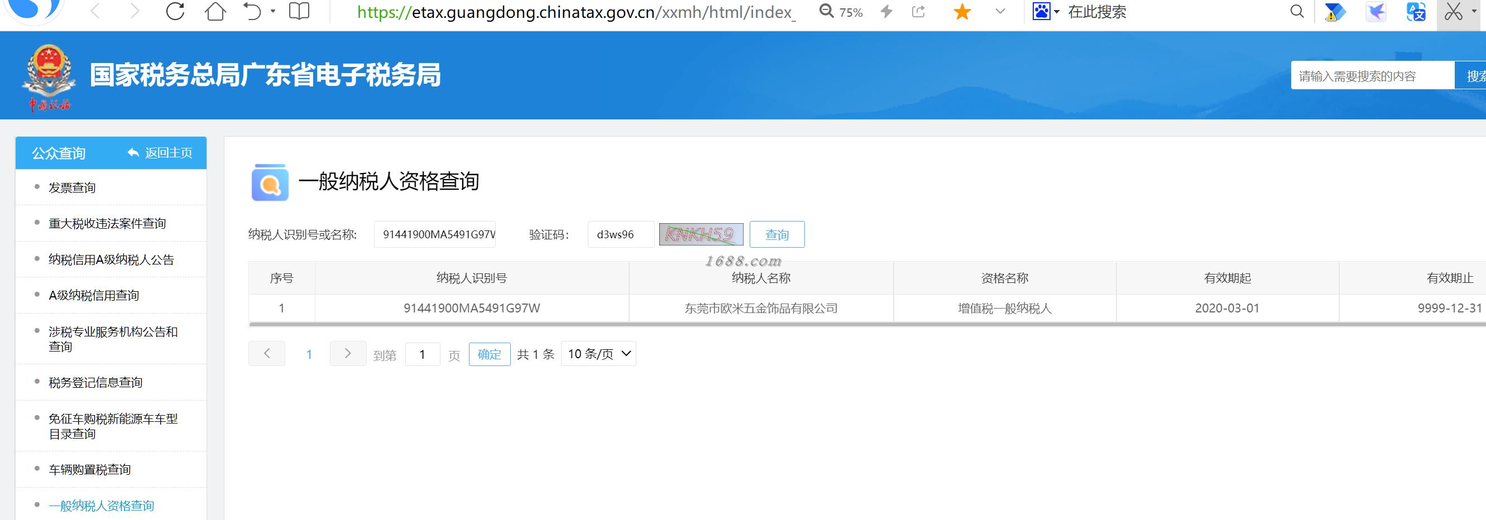Expand the undo history dropdown arrow
The image size is (1486, 520).
(x=273, y=12)
